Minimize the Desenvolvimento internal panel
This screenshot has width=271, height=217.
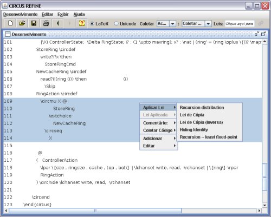pos(257,34)
